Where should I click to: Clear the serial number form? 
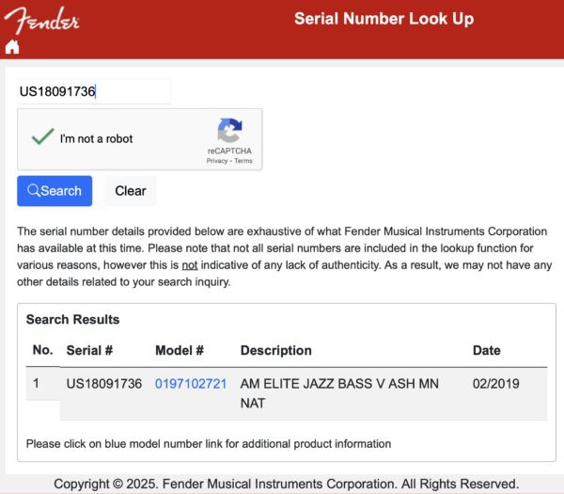131,191
